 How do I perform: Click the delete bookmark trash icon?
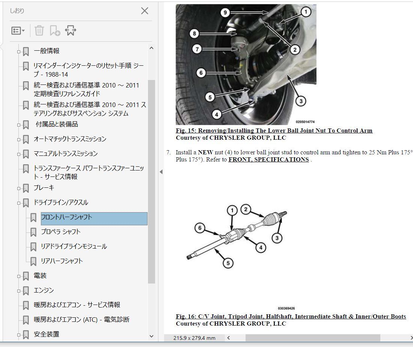[x=39, y=30]
